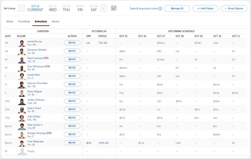Image resolution: width=251 pixels, height=159 pixels.
Task: Open the calendar date picker icon
Action: point(114,8)
